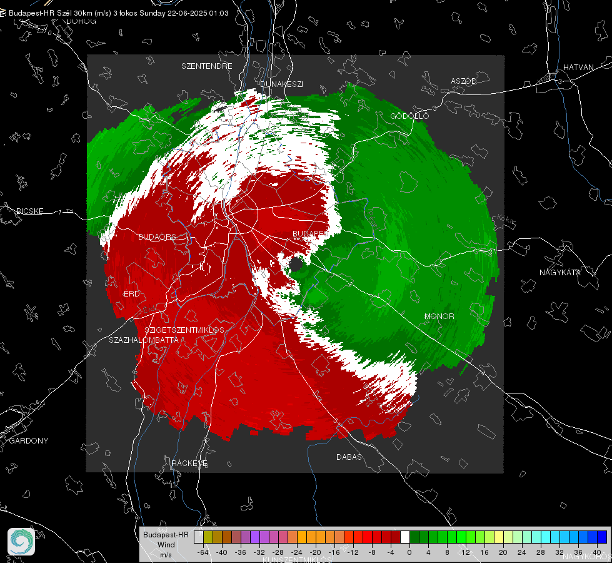
Task: Click the leftmost gray legend swatch
Action: (199, 537)
